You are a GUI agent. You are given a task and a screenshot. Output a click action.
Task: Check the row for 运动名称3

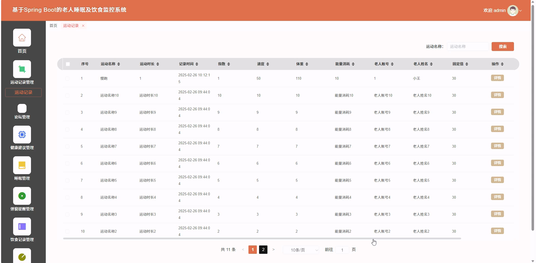(67, 215)
